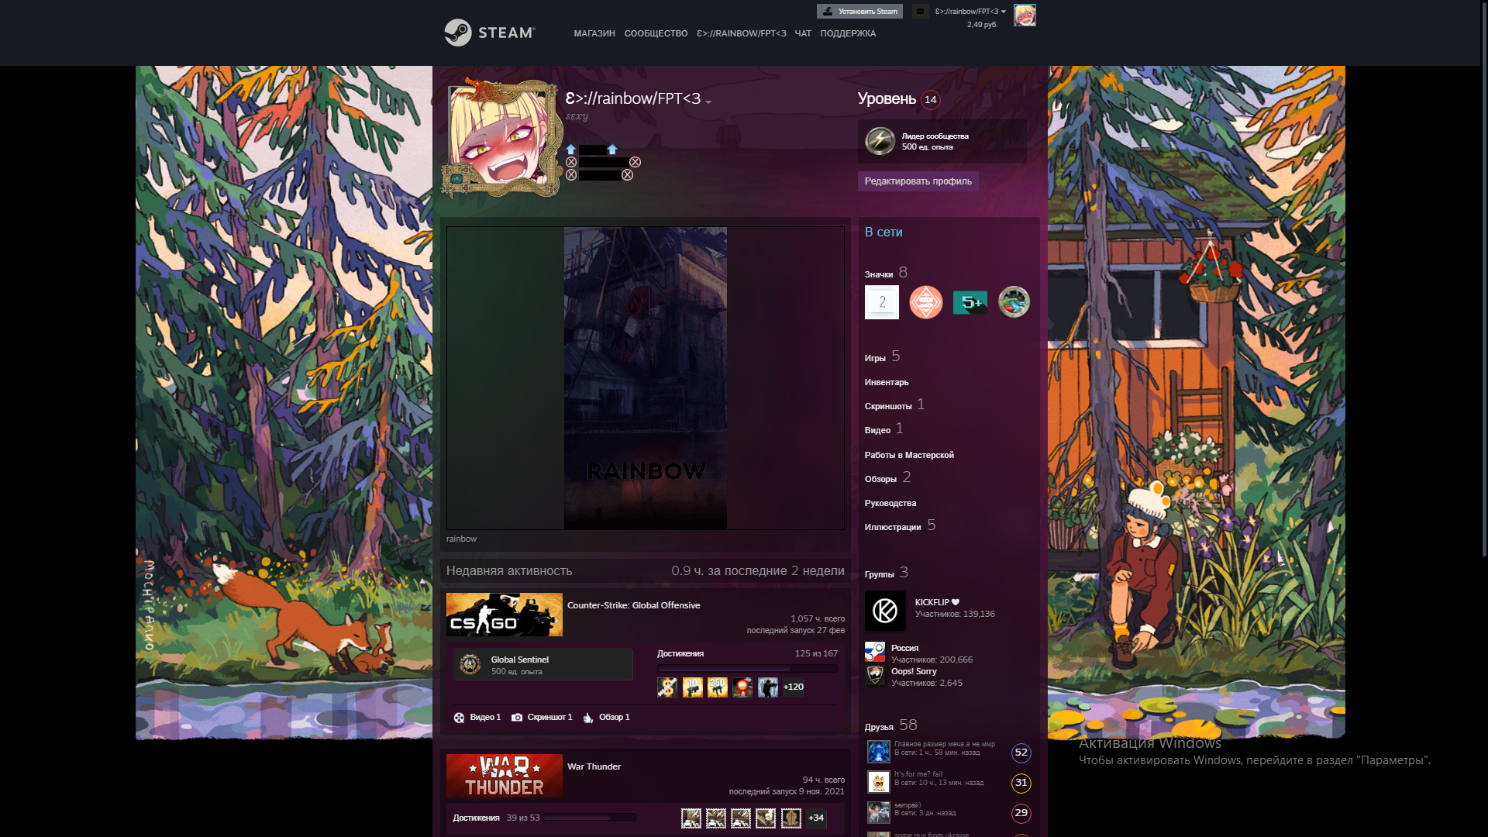Click the page vertical scrollbar

click(x=1484, y=279)
